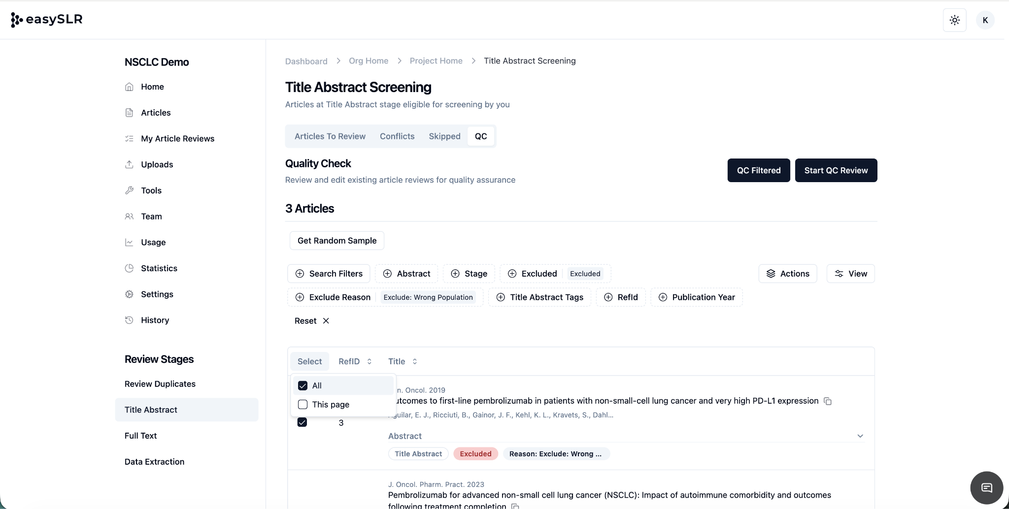The image size is (1009, 509).
Task: Click the Start QC Review button
Action: [836, 170]
